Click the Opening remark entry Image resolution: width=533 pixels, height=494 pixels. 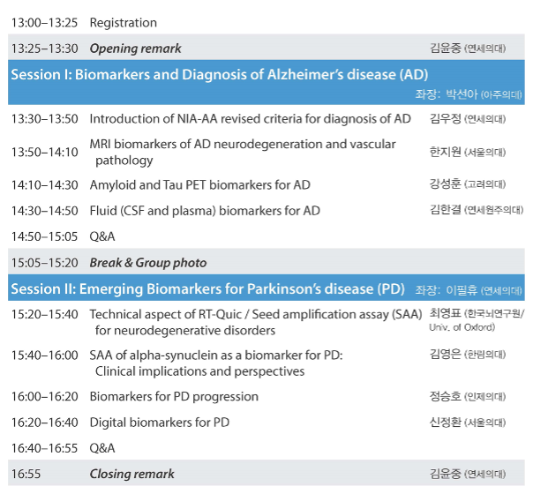coord(135,49)
